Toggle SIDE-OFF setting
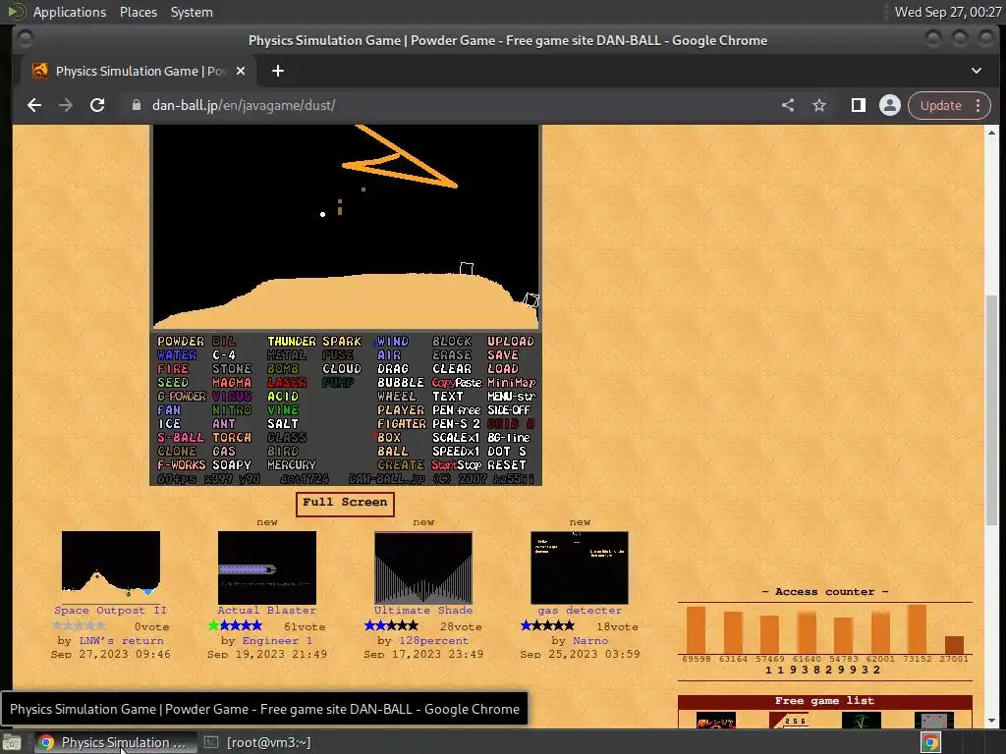This screenshot has height=754, width=1006. [509, 410]
